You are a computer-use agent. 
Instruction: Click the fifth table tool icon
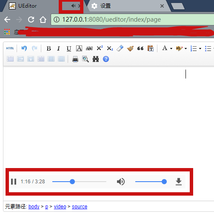pyautogui.click(x=51, y=59)
